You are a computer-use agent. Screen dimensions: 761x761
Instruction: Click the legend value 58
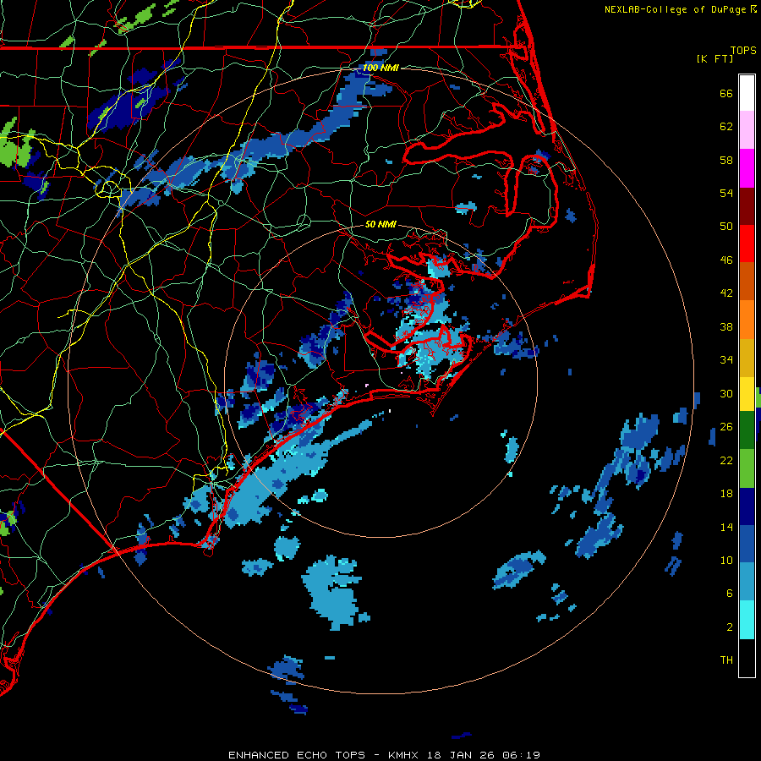726,160
